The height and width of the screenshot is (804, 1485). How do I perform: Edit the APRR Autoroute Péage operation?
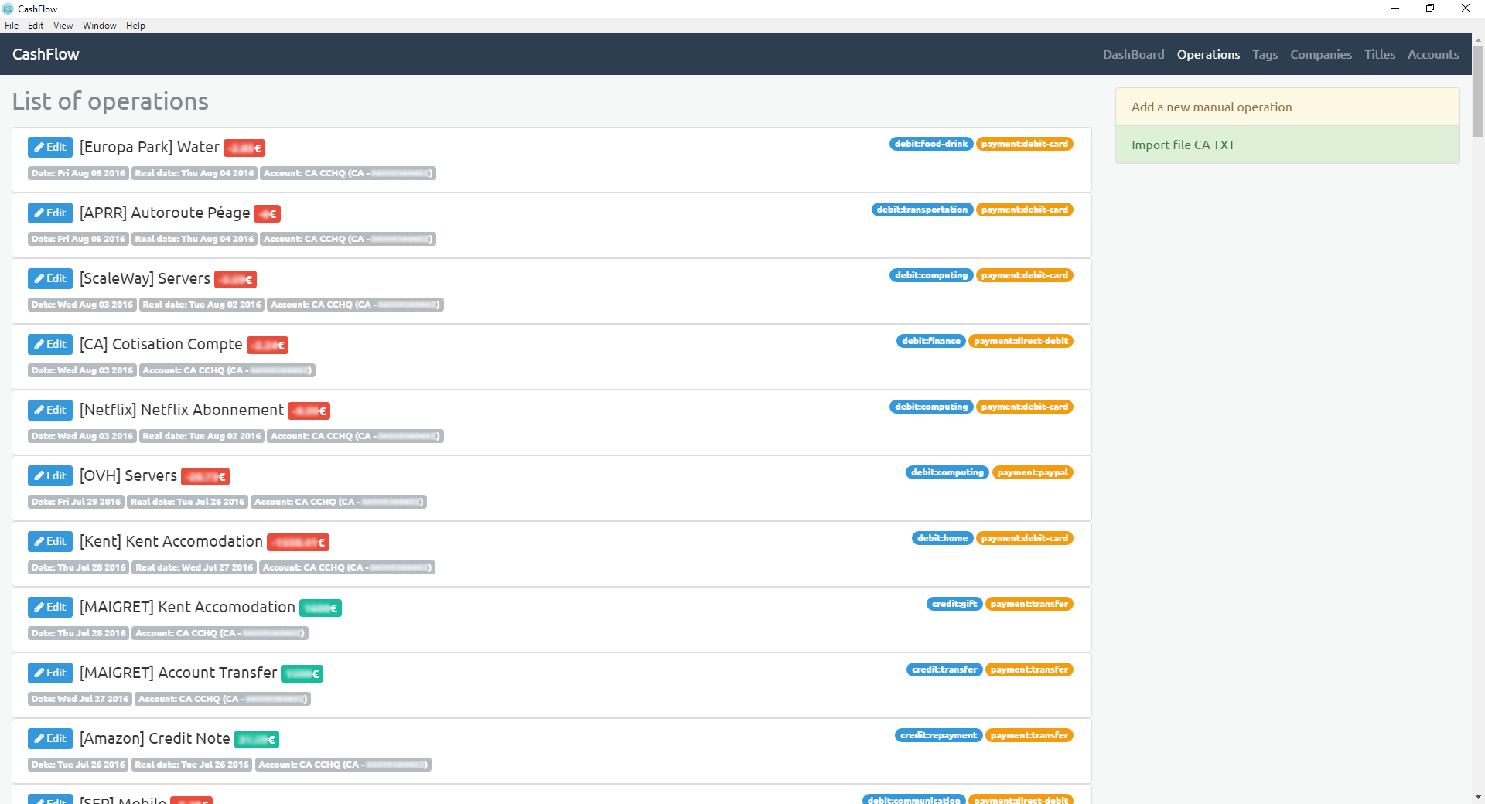(50, 213)
